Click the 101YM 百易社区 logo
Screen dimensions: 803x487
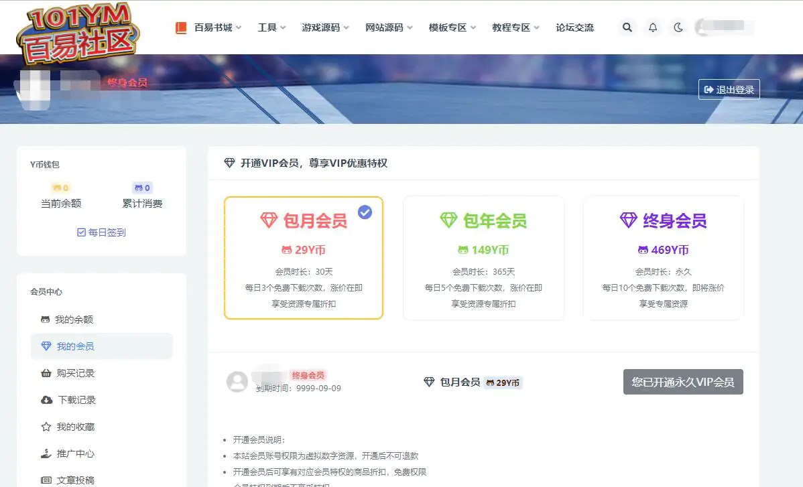point(78,33)
